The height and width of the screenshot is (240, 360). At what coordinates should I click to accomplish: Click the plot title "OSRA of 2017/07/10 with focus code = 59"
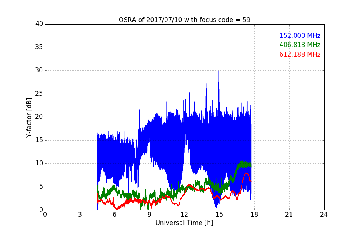(184, 20)
